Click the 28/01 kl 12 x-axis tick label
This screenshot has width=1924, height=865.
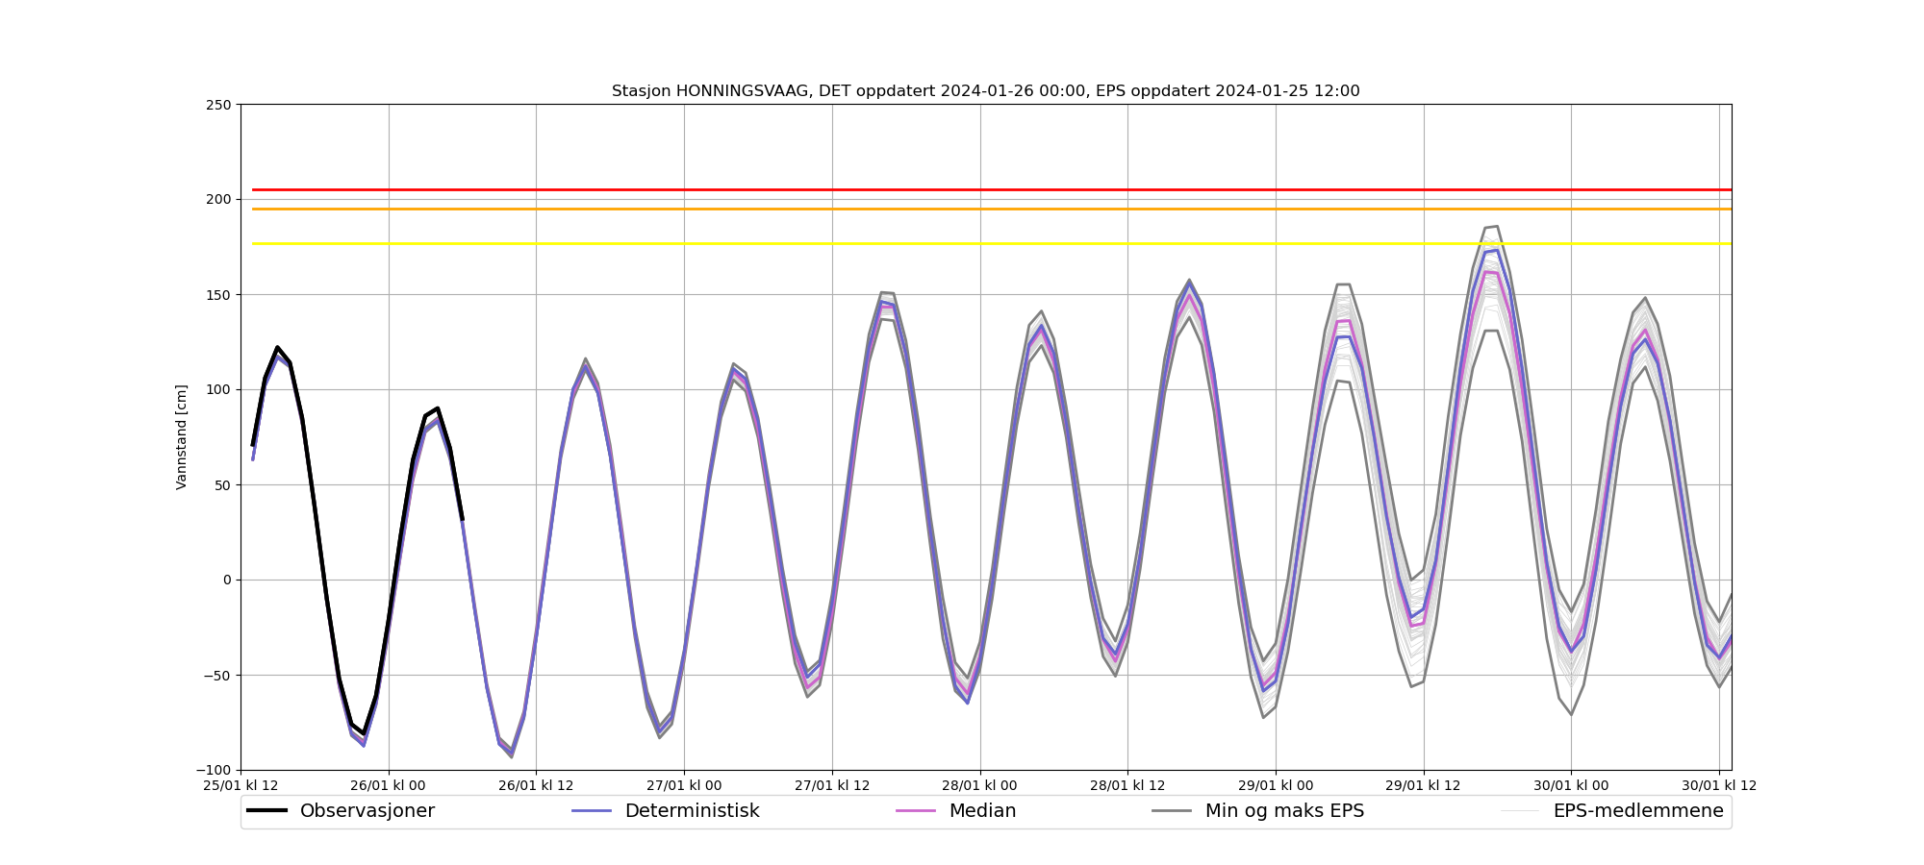point(1127,786)
